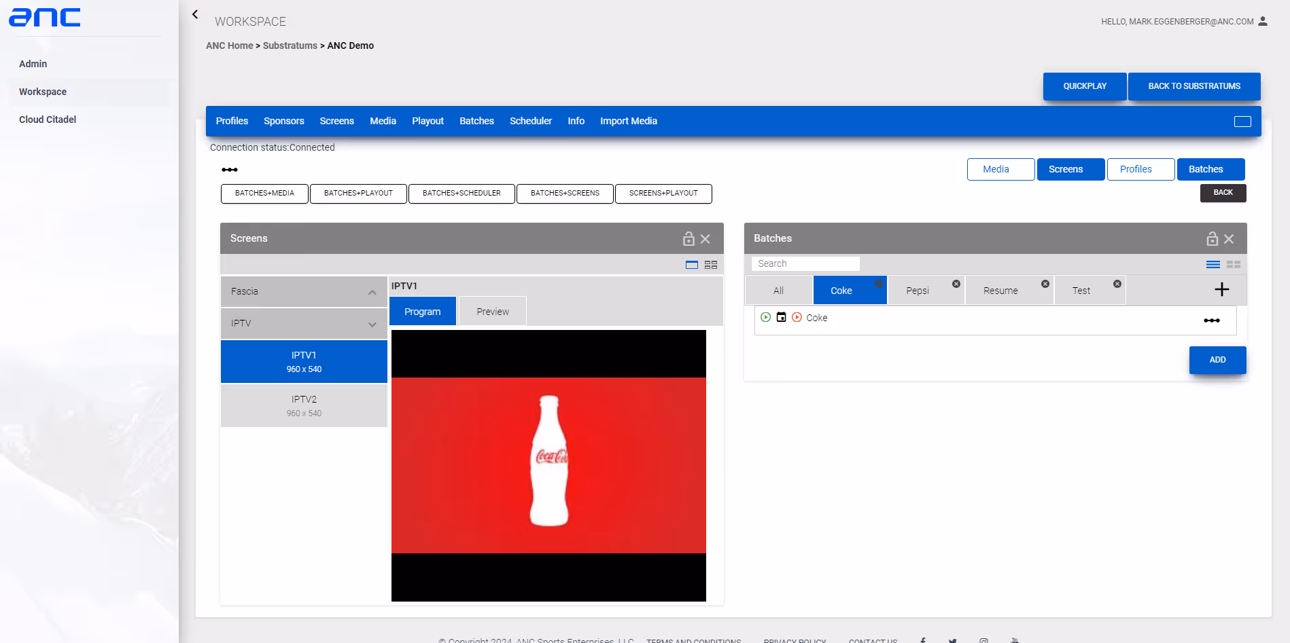This screenshot has height=643, width=1290.
Task: Open schedule calendar icon for Coke batch
Action: 782,317
